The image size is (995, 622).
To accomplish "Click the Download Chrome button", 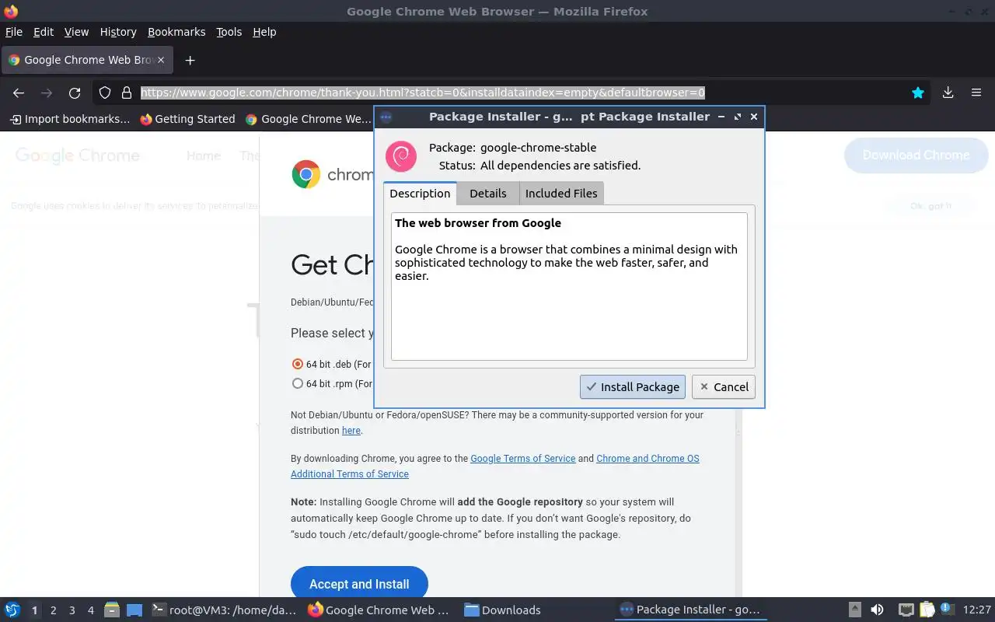I will 916,155.
